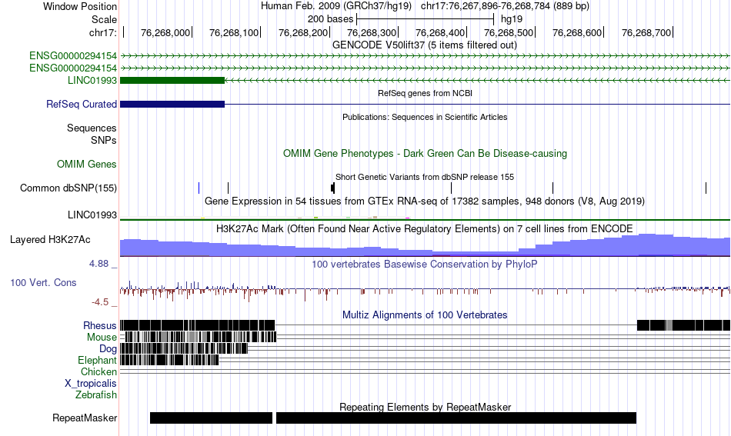Click the Rhesus alignment block at right end
731x436 pixels.
tap(683, 325)
